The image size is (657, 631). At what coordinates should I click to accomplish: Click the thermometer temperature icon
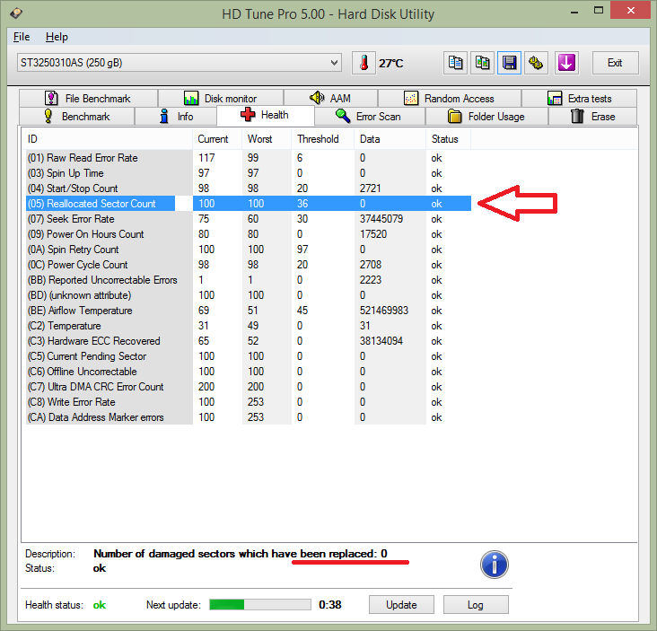coord(364,63)
